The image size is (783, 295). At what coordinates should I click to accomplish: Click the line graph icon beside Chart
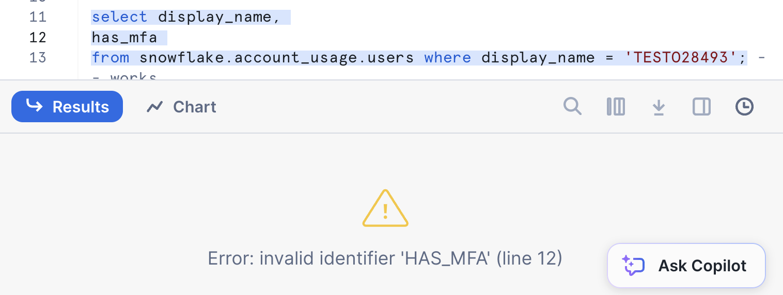click(155, 107)
